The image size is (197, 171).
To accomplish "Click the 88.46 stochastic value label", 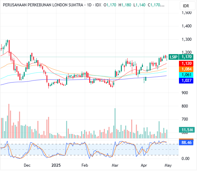I will point(186,143).
